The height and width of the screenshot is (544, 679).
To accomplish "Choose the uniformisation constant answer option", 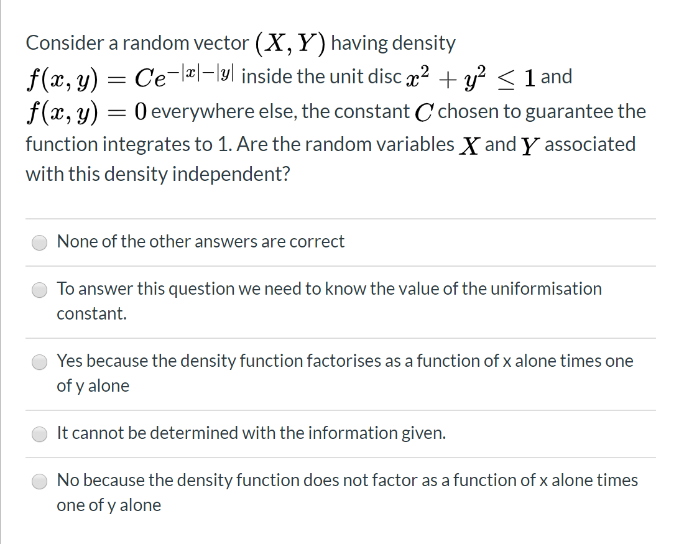I will [39, 290].
